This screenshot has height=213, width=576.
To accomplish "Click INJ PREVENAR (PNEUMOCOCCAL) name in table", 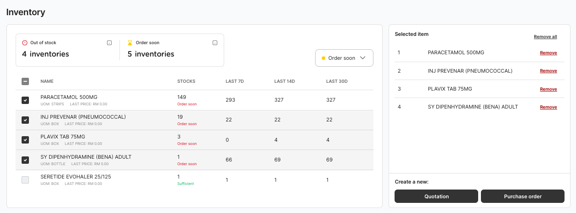I will [x=83, y=117].
